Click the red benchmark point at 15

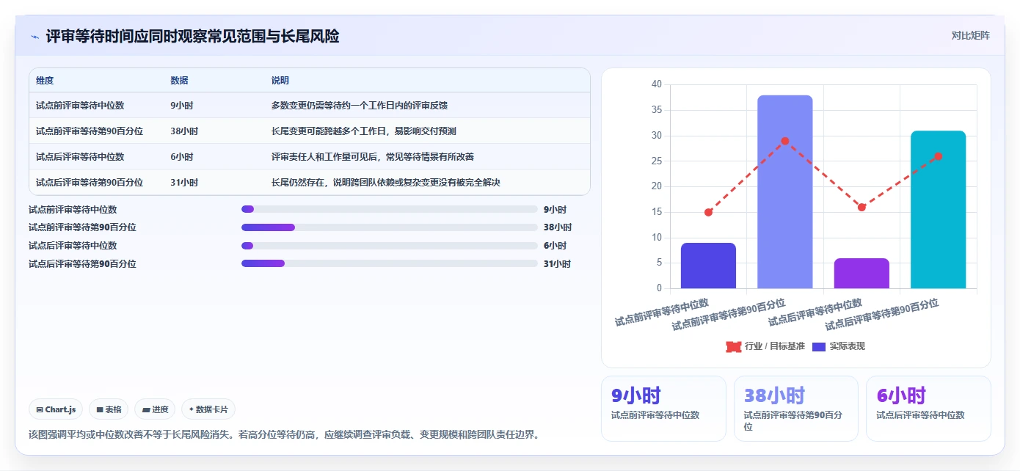708,212
